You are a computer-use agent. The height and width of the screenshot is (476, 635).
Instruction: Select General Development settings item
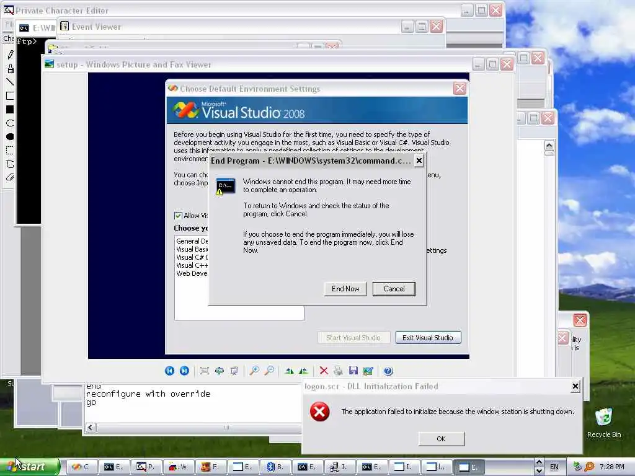(192, 241)
